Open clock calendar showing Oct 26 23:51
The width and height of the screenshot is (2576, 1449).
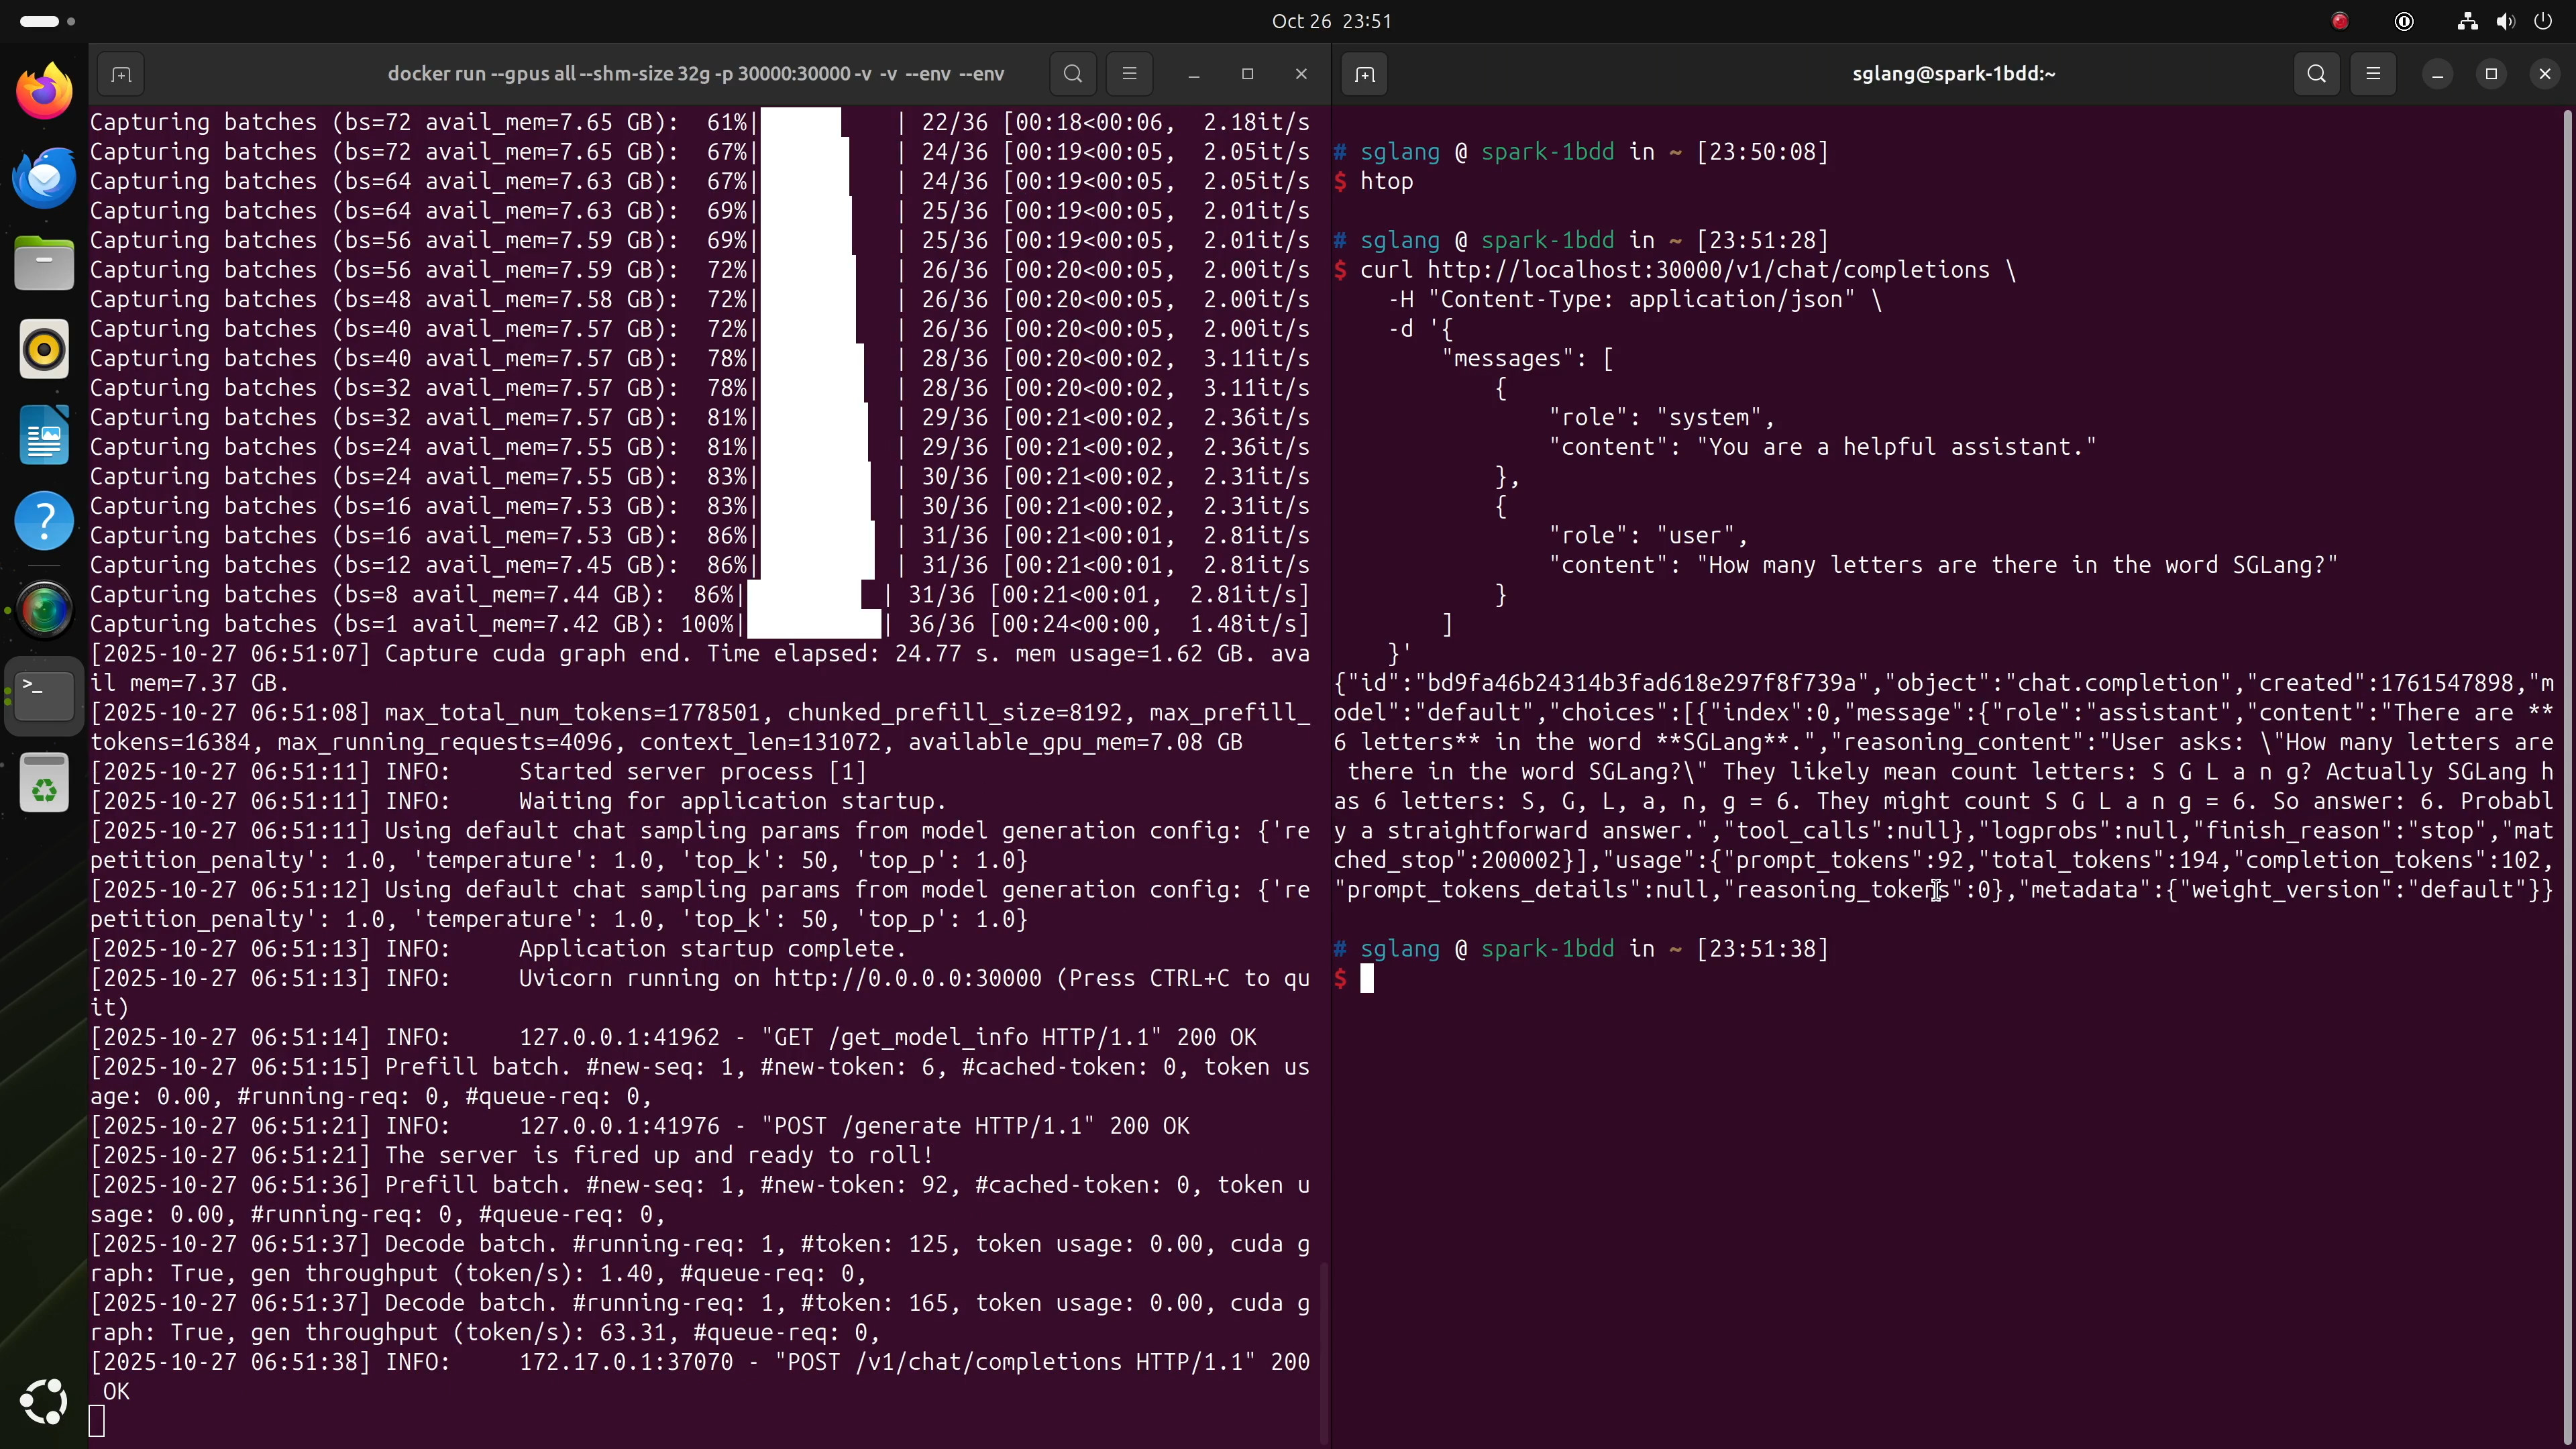pos(1331,21)
